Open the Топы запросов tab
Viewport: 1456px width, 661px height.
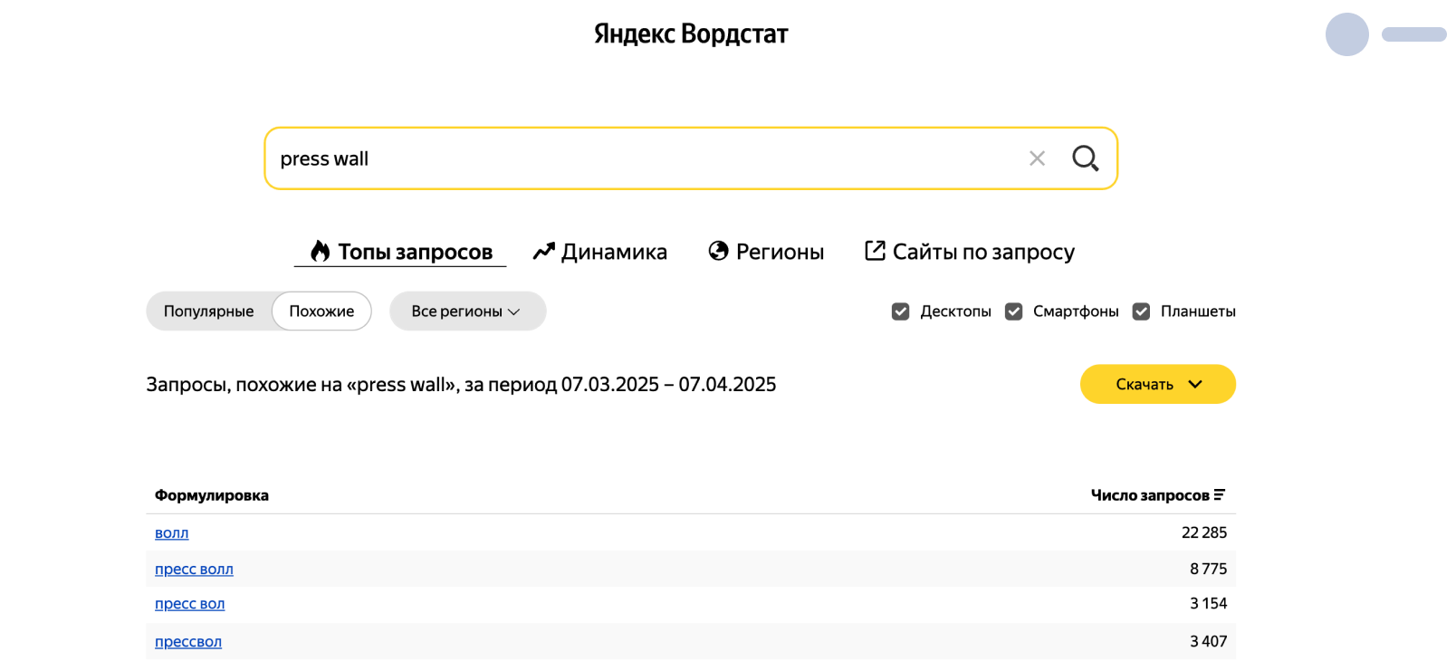click(400, 252)
